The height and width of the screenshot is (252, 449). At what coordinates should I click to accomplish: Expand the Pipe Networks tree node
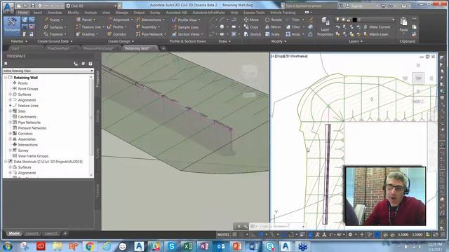pyautogui.click(x=11, y=122)
